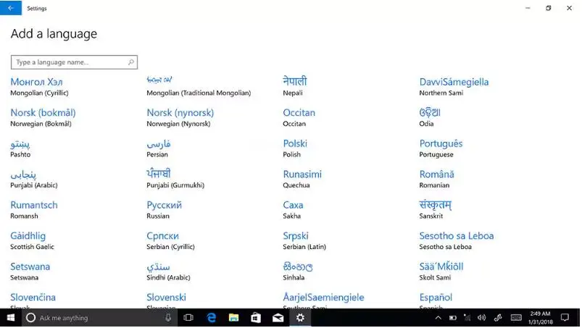Choose the Sanskrit language
The image size is (582, 328).
click(x=436, y=210)
